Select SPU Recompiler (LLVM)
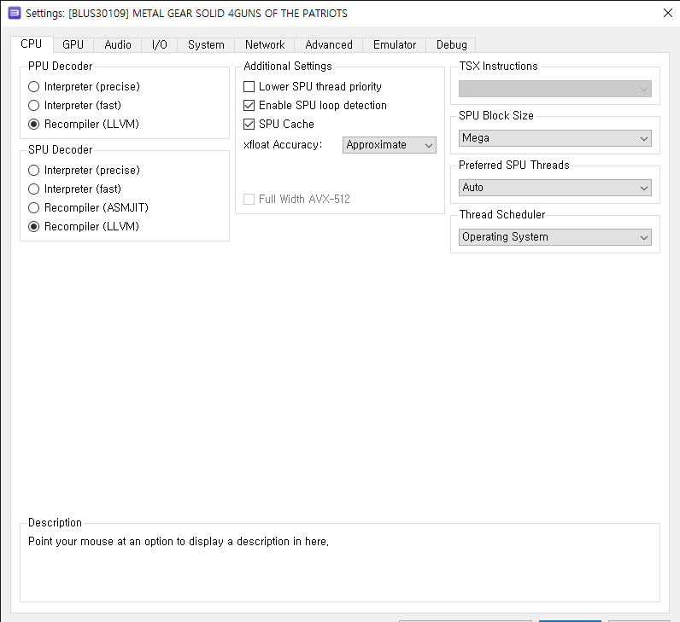This screenshot has width=680, height=622. point(84,227)
